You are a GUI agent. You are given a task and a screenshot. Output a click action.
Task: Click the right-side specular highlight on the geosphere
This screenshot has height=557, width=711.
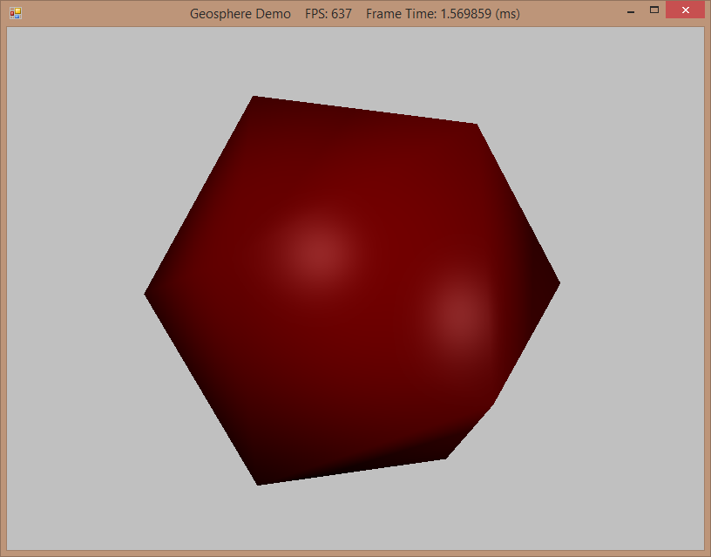[x=457, y=314]
